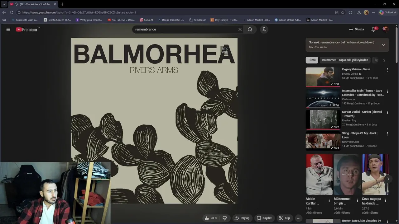
Task: Open more actions ellipsis under video
Action: tap(298, 218)
